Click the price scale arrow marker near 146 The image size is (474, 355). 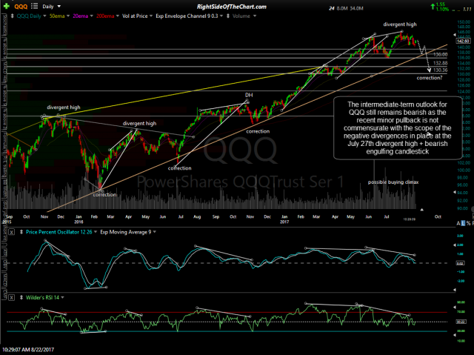point(454,35)
